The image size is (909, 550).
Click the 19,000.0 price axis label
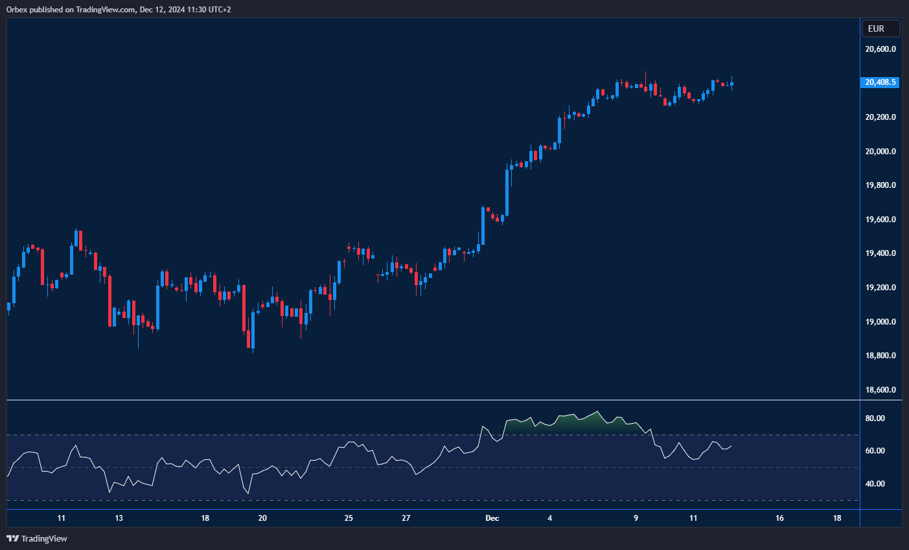(880, 322)
